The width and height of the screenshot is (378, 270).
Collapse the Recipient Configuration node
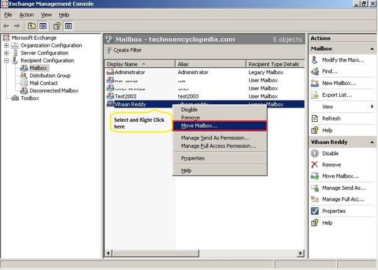point(6,60)
